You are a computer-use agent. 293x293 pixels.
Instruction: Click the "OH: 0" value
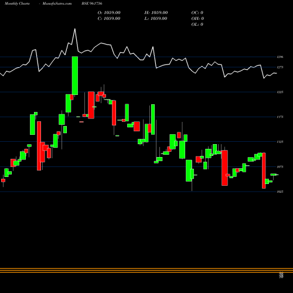[x=197, y=19]
